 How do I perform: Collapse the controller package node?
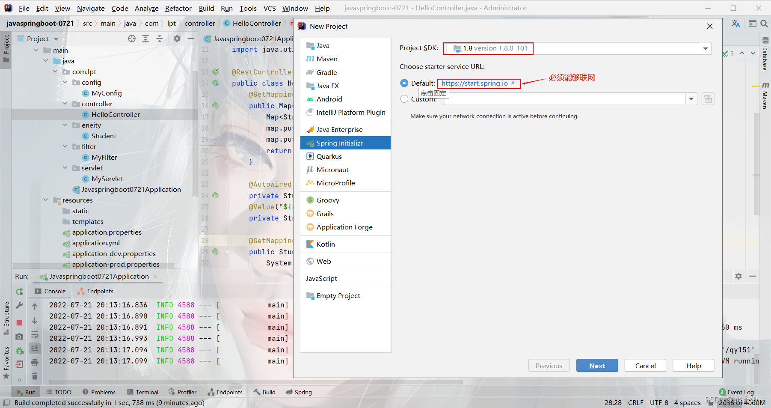point(65,104)
